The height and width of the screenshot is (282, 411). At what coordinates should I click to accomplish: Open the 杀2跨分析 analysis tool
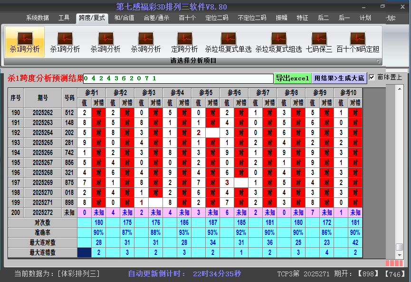[x=105, y=42]
